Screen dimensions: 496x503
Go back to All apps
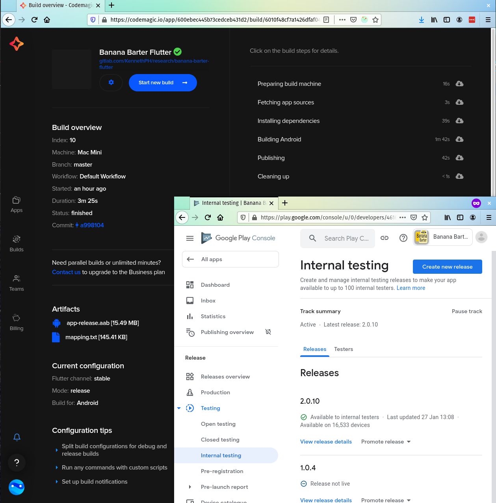[230, 259]
